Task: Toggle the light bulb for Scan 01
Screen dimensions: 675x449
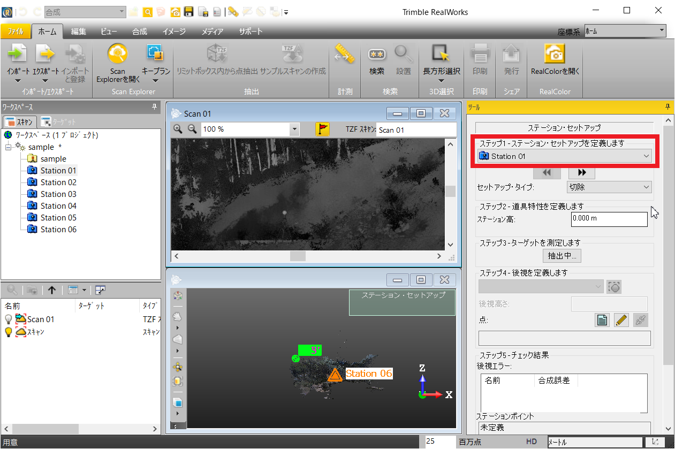Action: [9, 319]
